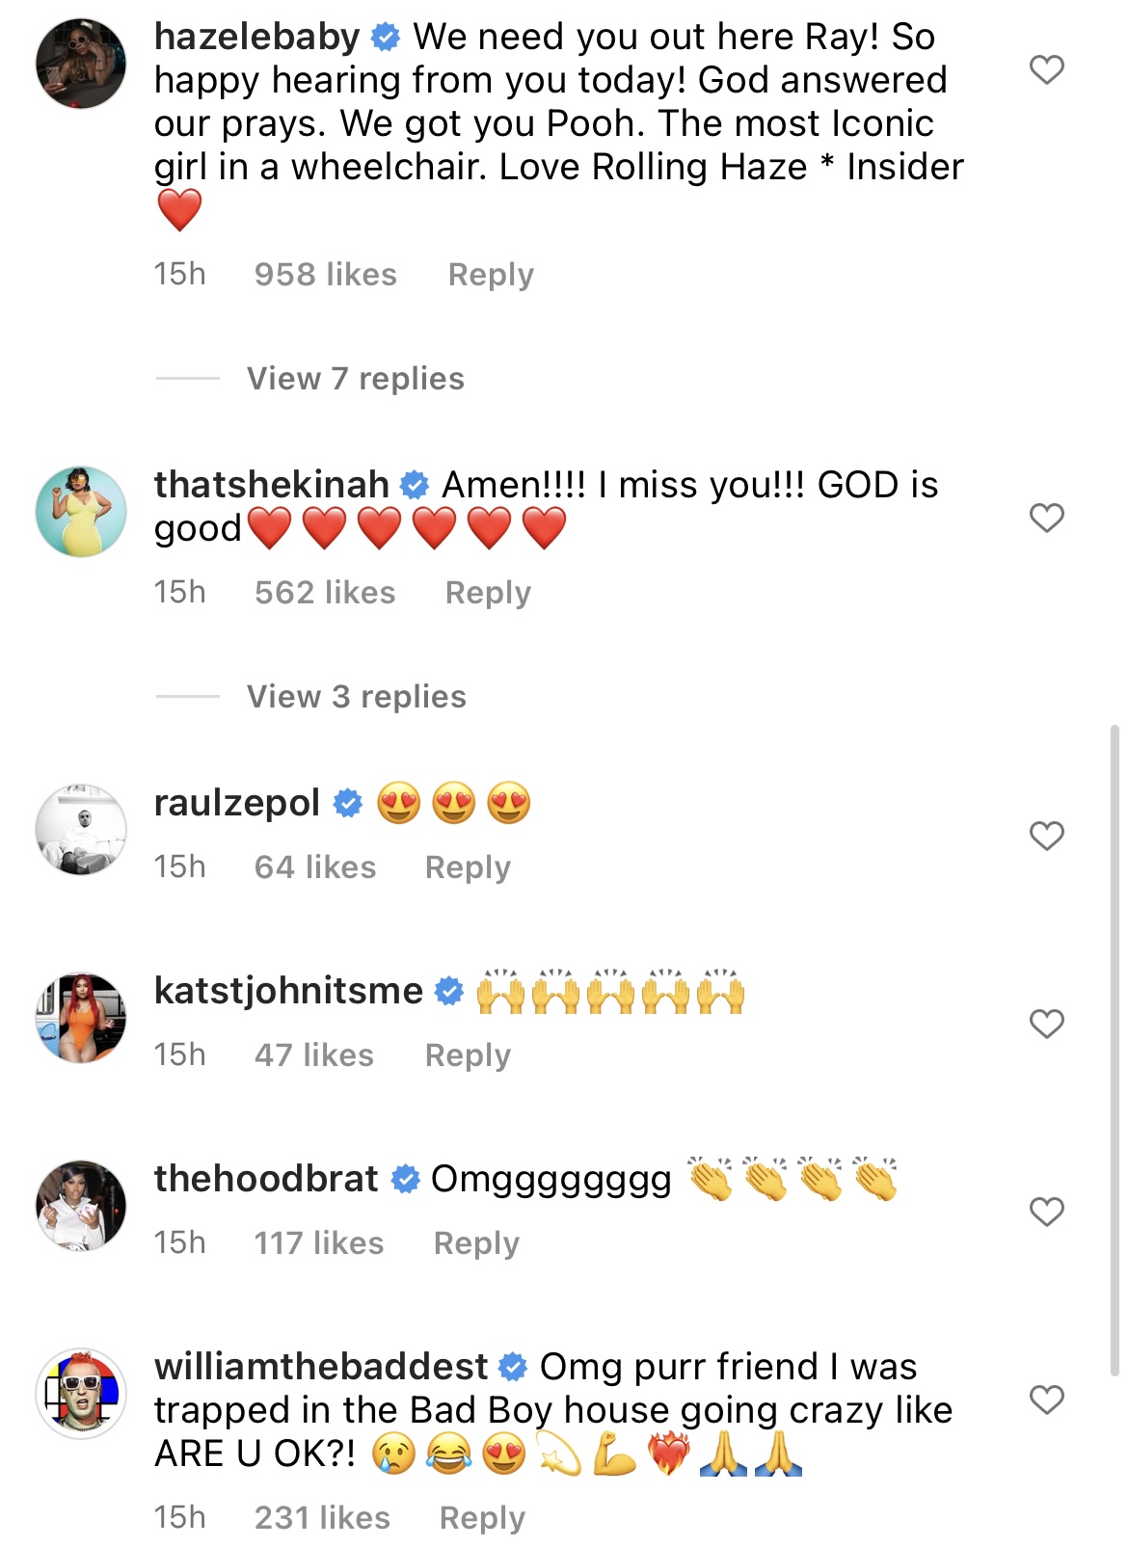Screen dimensions: 1128x1547
Task: Reply to thehoodbrat's comment
Action: click(476, 1243)
